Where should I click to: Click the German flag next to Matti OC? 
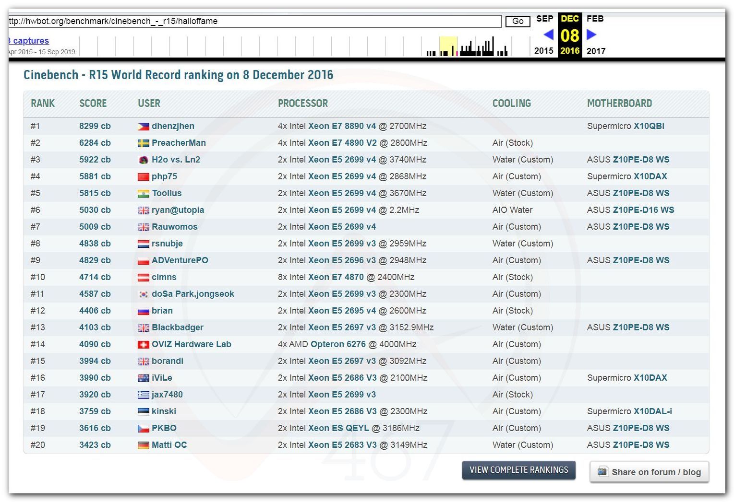tap(143, 445)
